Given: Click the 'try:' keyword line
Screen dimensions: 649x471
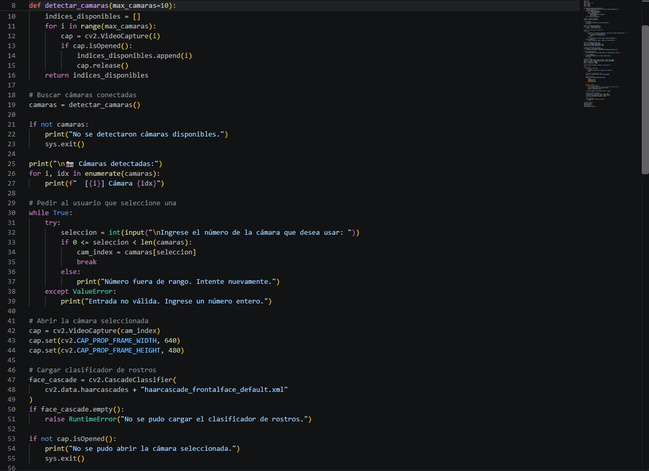Looking at the screenshot, I should click(53, 222).
